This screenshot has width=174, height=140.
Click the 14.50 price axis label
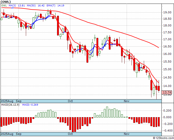coord(167,77)
